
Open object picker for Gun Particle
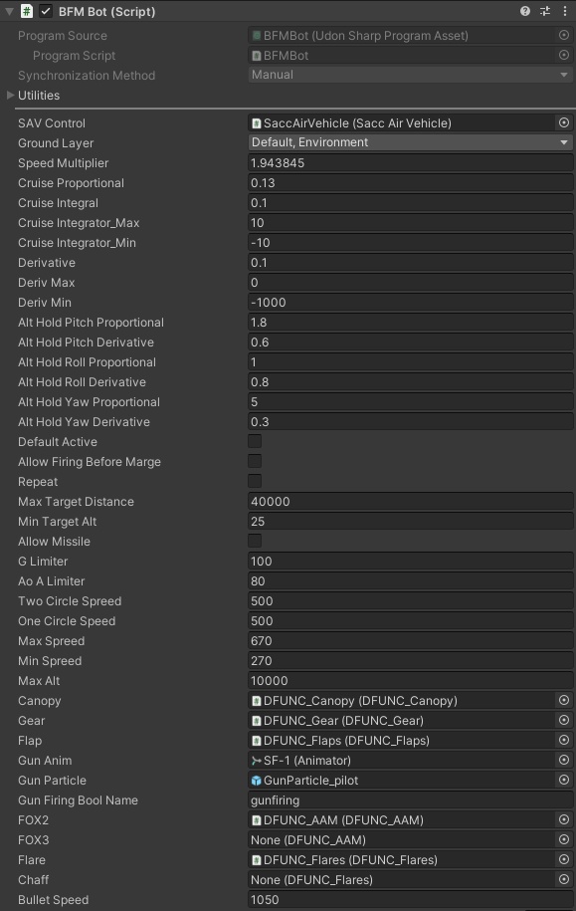(564, 780)
